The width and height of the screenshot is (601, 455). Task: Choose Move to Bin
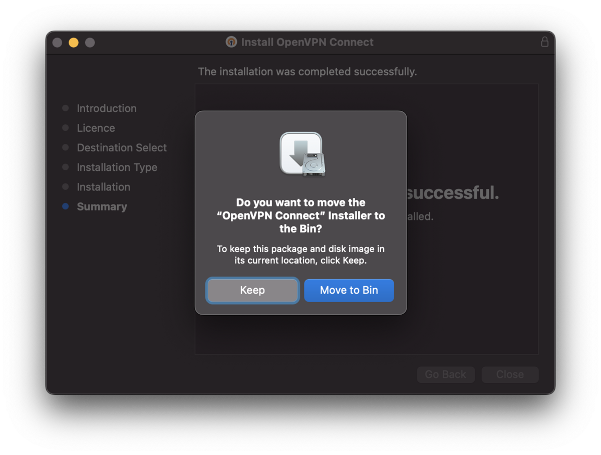click(349, 290)
